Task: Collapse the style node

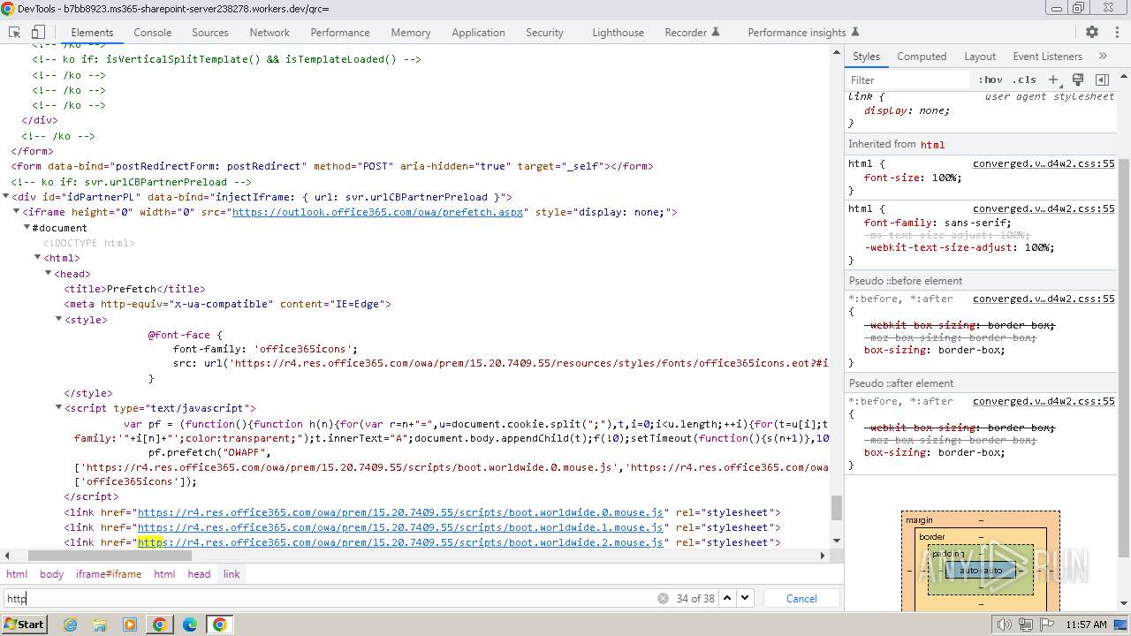Action: click(x=59, y=320)
